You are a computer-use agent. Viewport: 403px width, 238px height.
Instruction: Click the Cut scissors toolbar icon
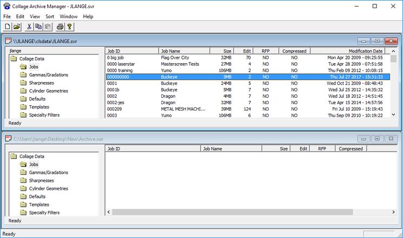pos(29,26)
